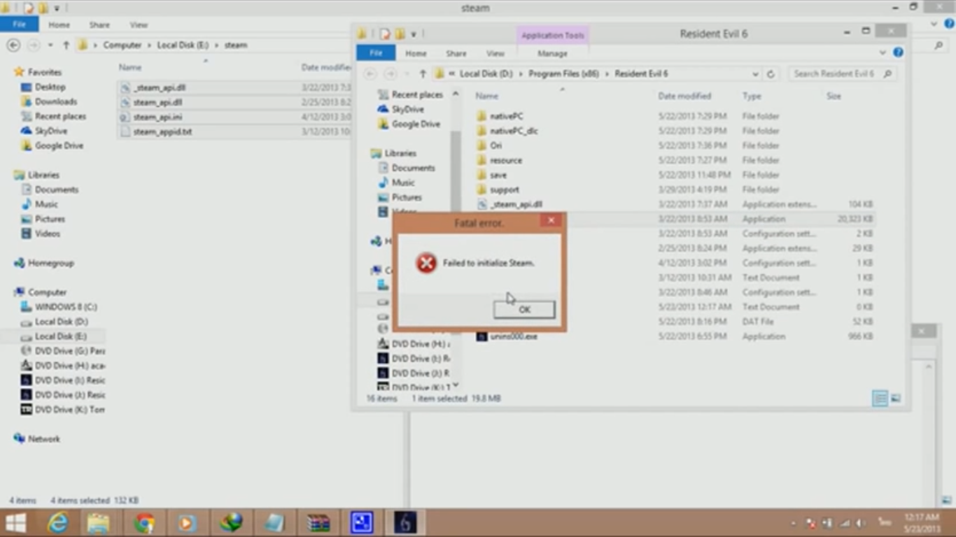Expand the quick access toolbar customize dropdown
This screenshot has height=537, width=956.
(414, 33)
